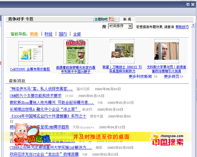Click the 最新消息 section heading
Image resolution: width=197 pixels, height=157 pixels.
point(17,81)
